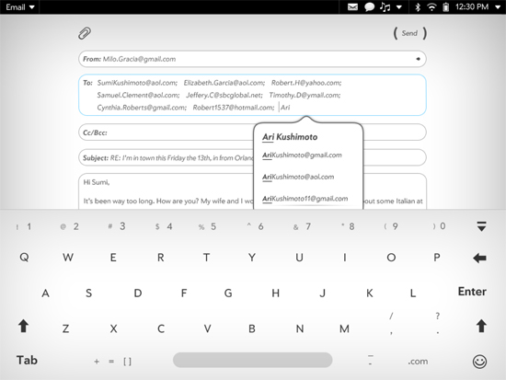Toggle the left Shift arrow key
This screenshot has width=506, height=380.
coord(23,326)
